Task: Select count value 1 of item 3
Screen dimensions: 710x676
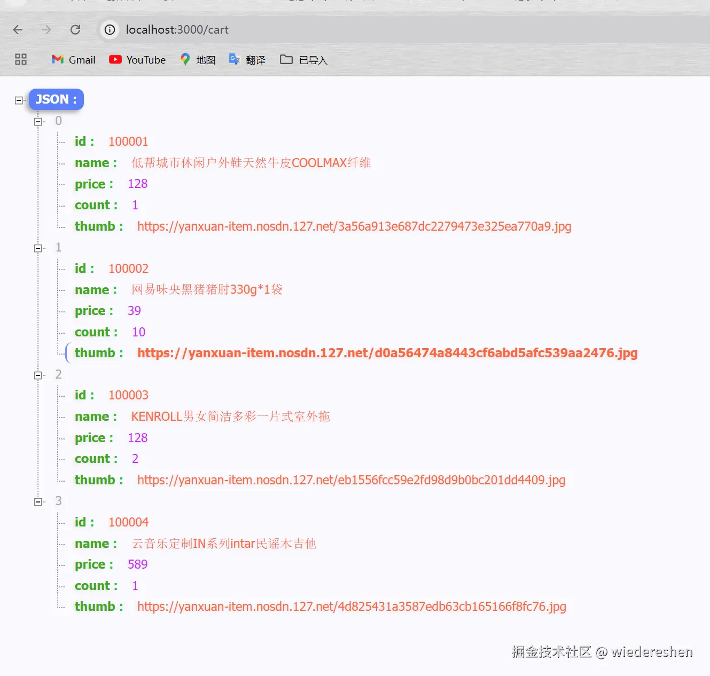Action: [x=135, y=586]
